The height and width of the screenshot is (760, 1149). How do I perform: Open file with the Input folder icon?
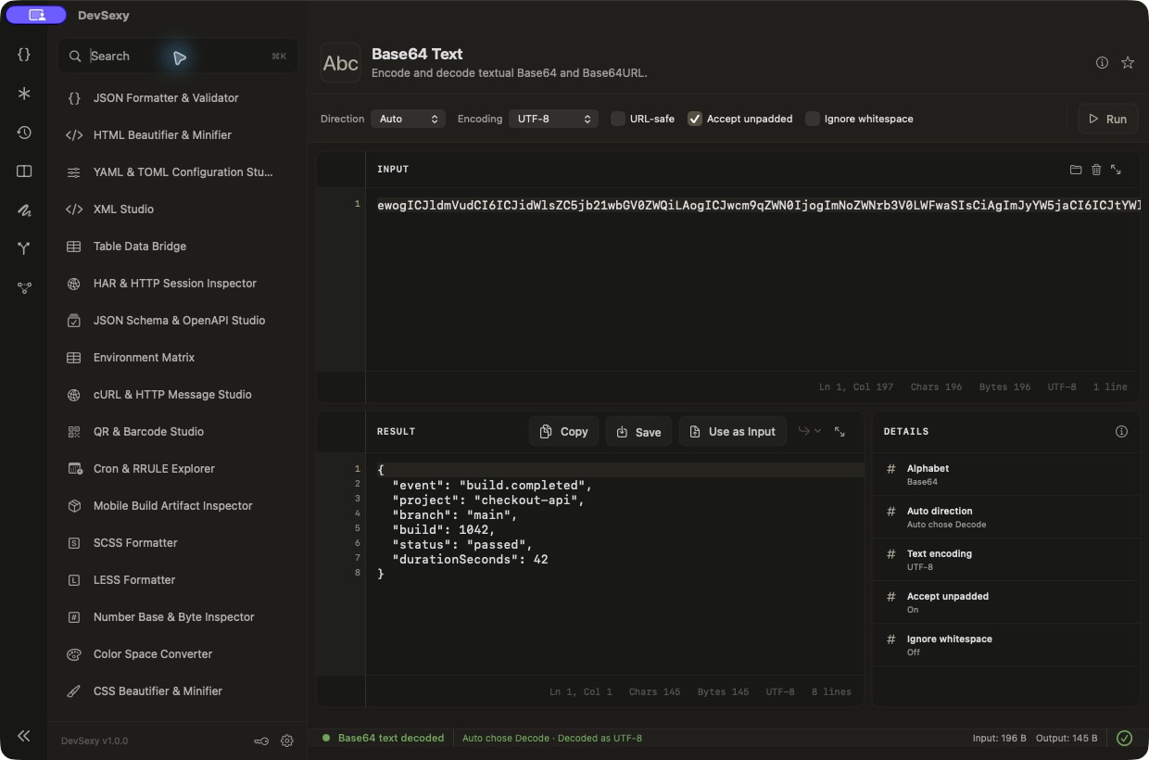(1076, 170)
